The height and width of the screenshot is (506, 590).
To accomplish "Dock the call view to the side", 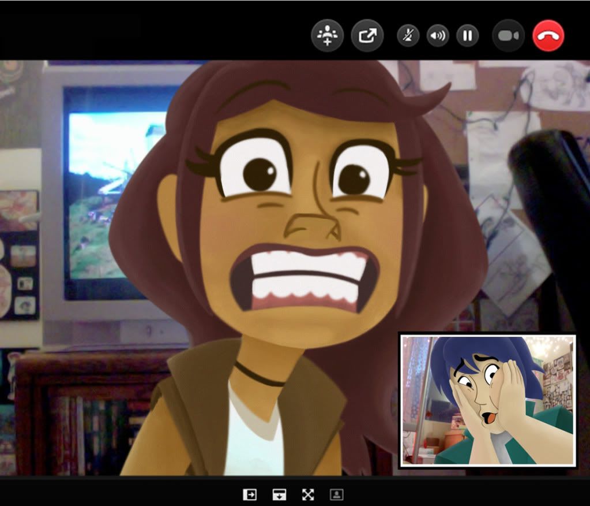I will coord(250,494).
